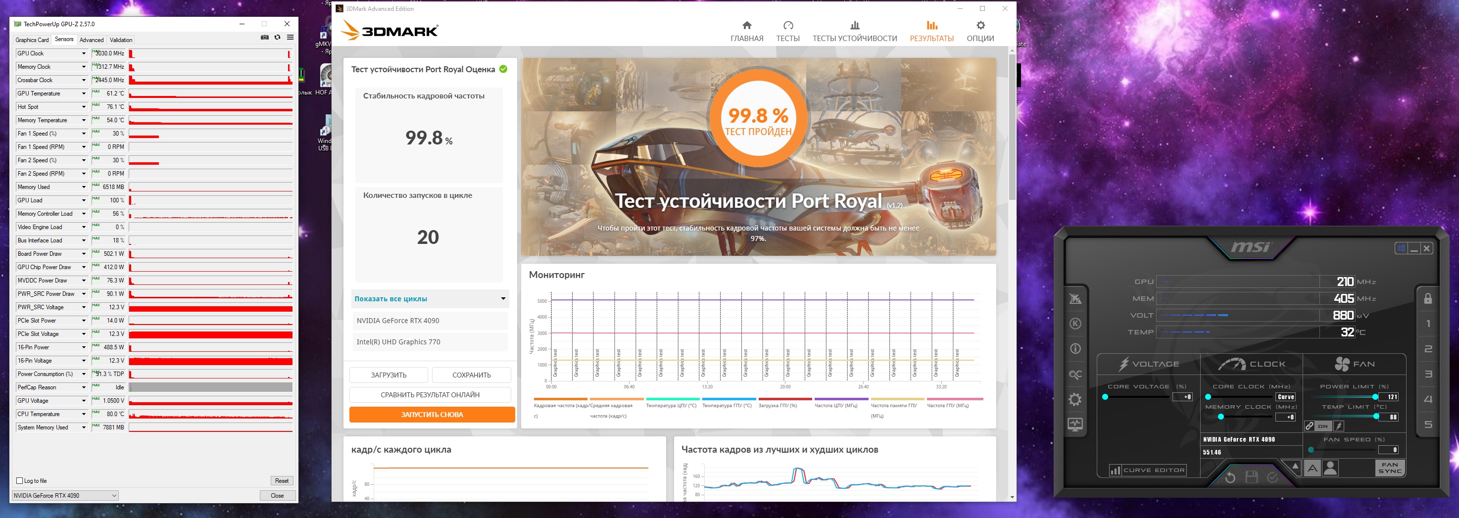The height and width of the screenshot is (518, 1459).
Task: Click the Windows startup icon in Afterburner
Action: click(1401, 248)
